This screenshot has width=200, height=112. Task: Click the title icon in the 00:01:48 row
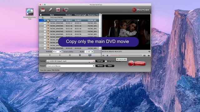[x=48, y=26]
